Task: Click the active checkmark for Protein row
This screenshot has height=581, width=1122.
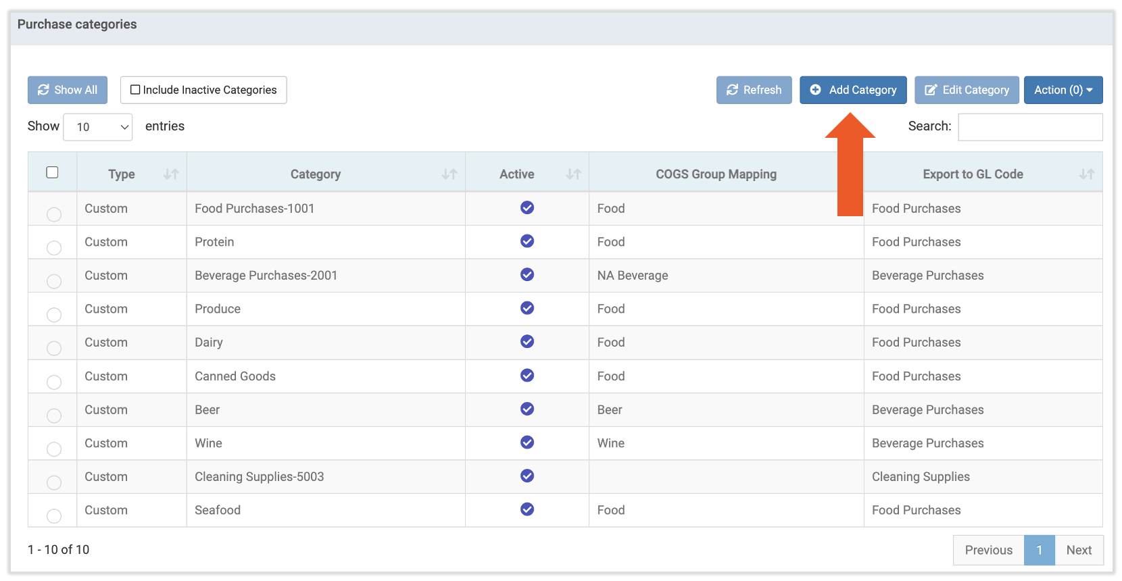Action: click(527, 241)
